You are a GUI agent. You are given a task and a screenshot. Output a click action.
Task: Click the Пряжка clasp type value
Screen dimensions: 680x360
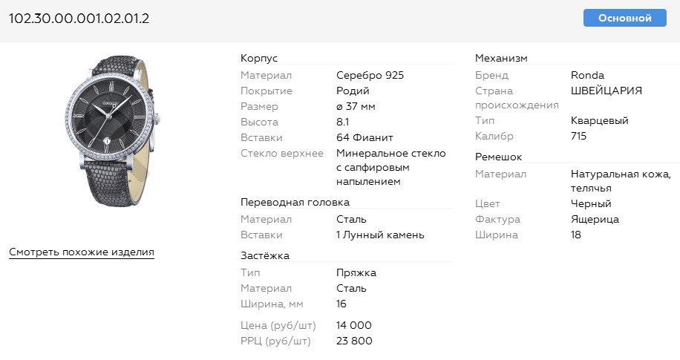click(356, 272)
